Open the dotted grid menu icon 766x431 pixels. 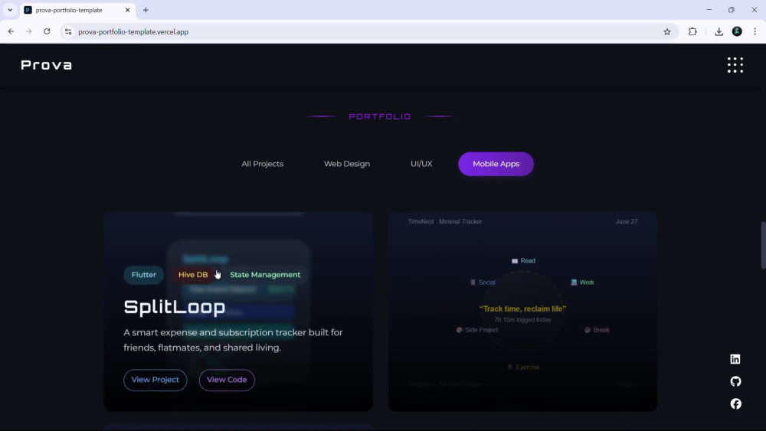coord(735,65)
